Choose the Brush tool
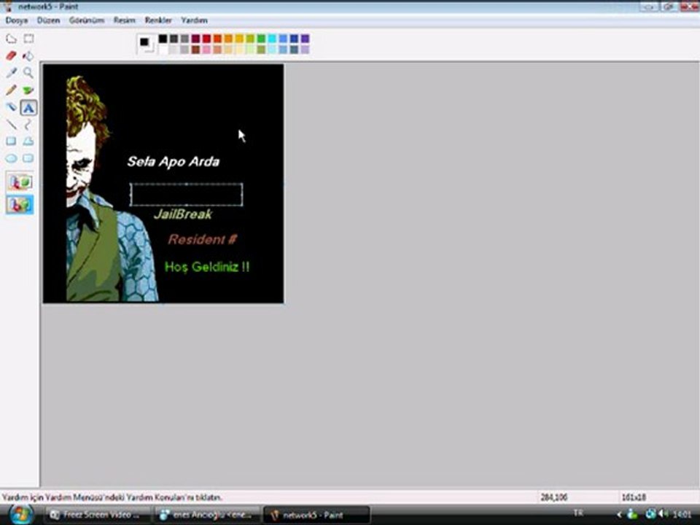 pyautogui.click(x=28, y=90)
